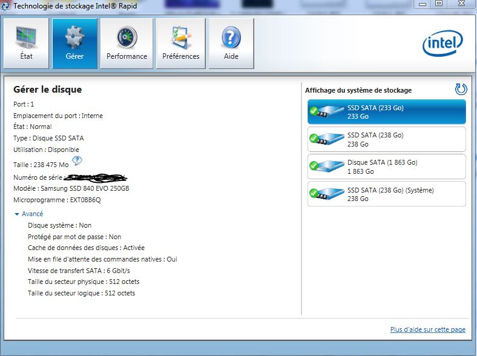Click Cache de données des disques : Activée
Screen dimensions: 477x356
[86, 248]
